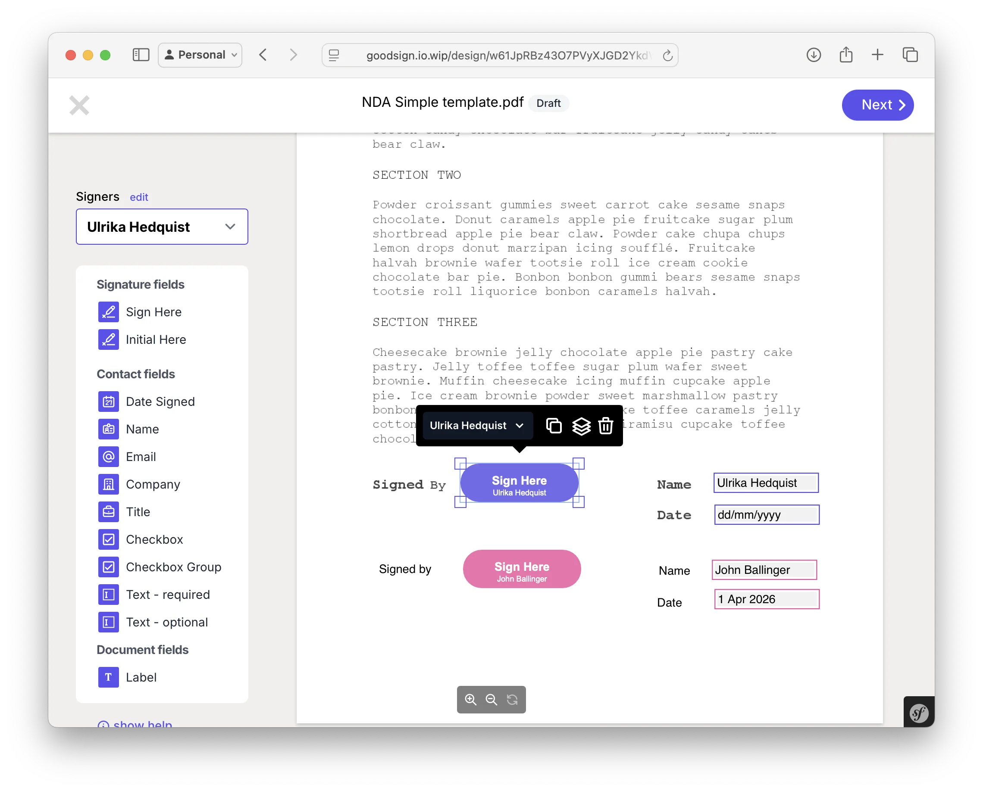The width and height of the screenshot is (983, 791).
Task: Open the Ulrika Hedquist signer dropdown
Action: coord(161,227)
